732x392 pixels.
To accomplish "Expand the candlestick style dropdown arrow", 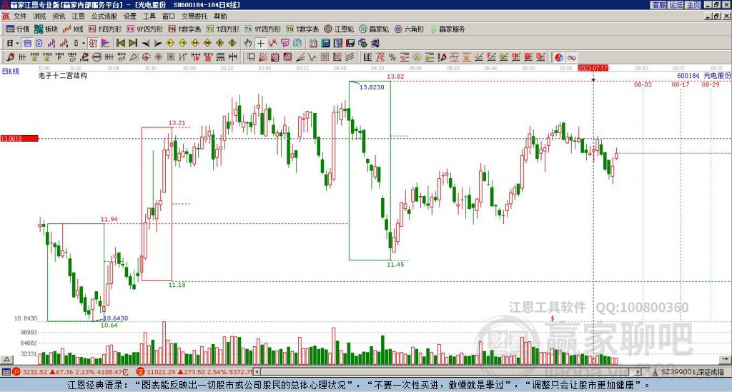I will coord(84,43).
